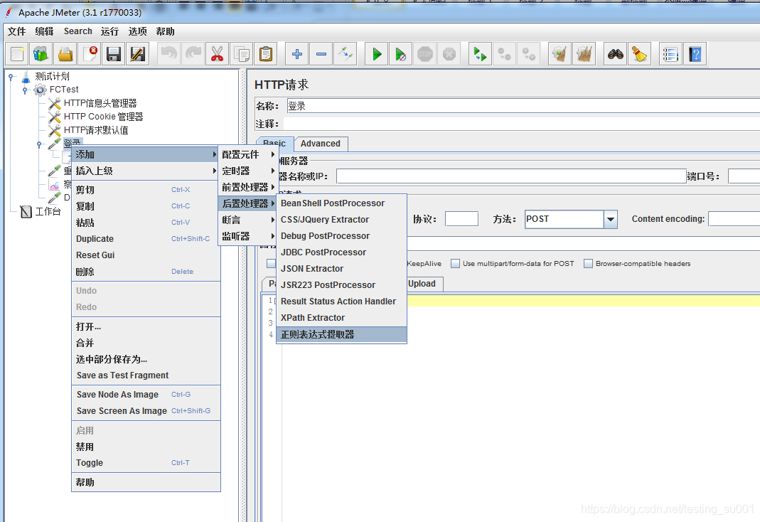Choose CSS/JQuery Extractor entry

[x=341, y=220]
